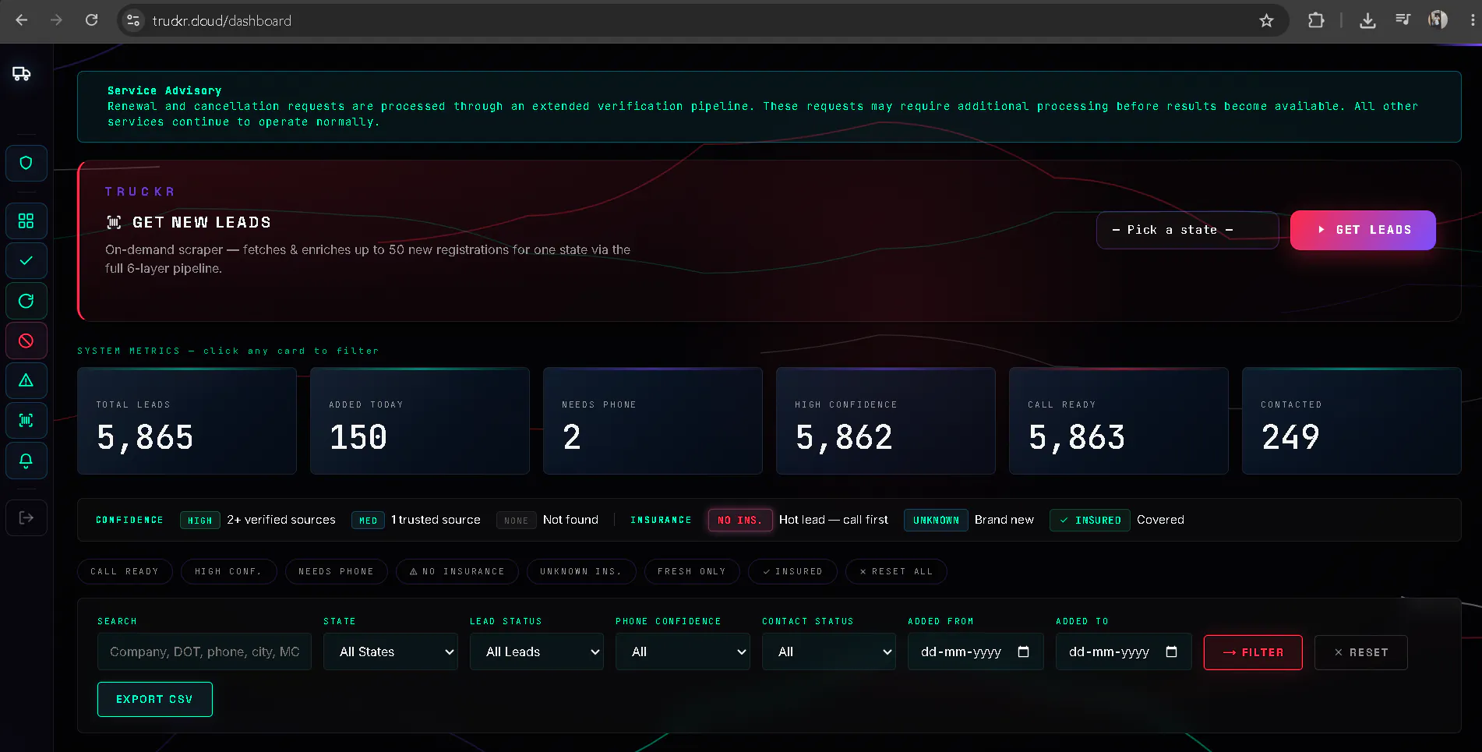
Task: Click the UNKNOWN insurance legend badge
Action: [936, 520]
